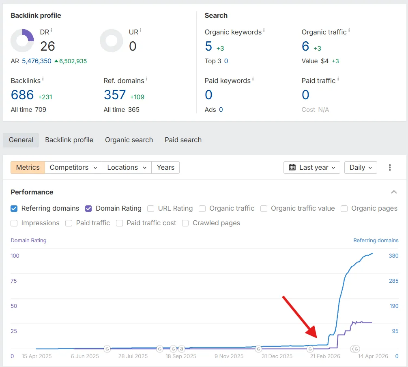Image resolution: width=408 pixels, height=367 pixels.
Task: Uncheck the Referring domains checkbox
Action: 14,209
